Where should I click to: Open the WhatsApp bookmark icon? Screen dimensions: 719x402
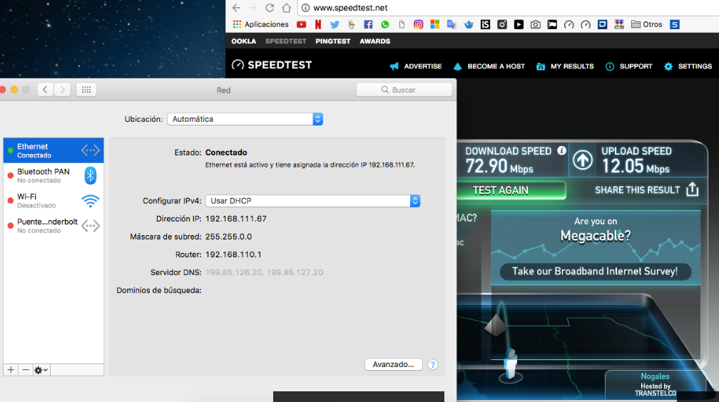(384, 24)
